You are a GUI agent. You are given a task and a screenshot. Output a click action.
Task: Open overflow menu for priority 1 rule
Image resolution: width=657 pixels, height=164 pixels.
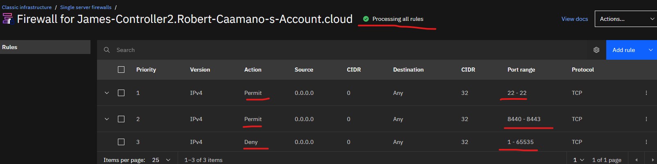coord(646,93)
